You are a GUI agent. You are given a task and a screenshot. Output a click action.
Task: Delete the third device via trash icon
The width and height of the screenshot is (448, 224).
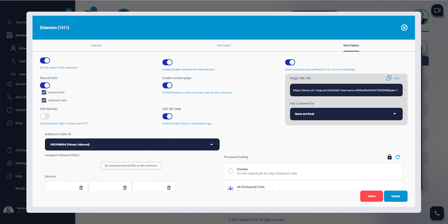coord(169,187)
